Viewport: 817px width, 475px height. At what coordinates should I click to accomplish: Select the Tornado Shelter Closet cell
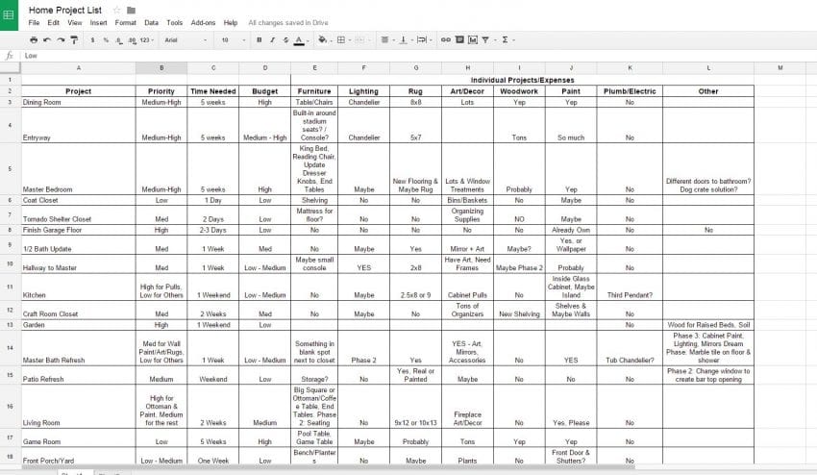[78, 214]
